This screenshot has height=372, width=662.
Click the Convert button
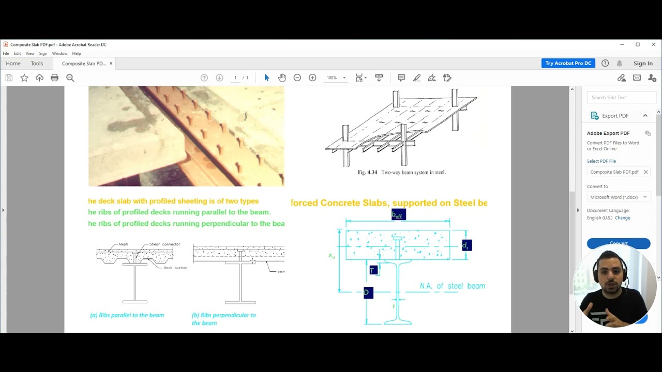point(619,243)
